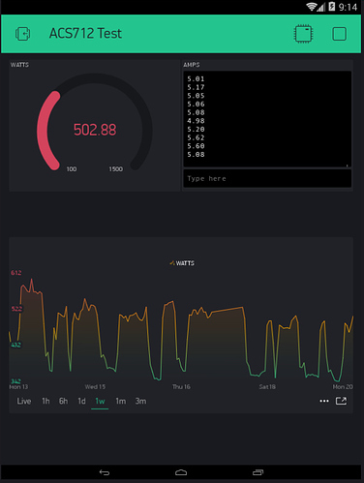
Task: Tap the Thu 16 date label
Action: (x=181, y=387)
